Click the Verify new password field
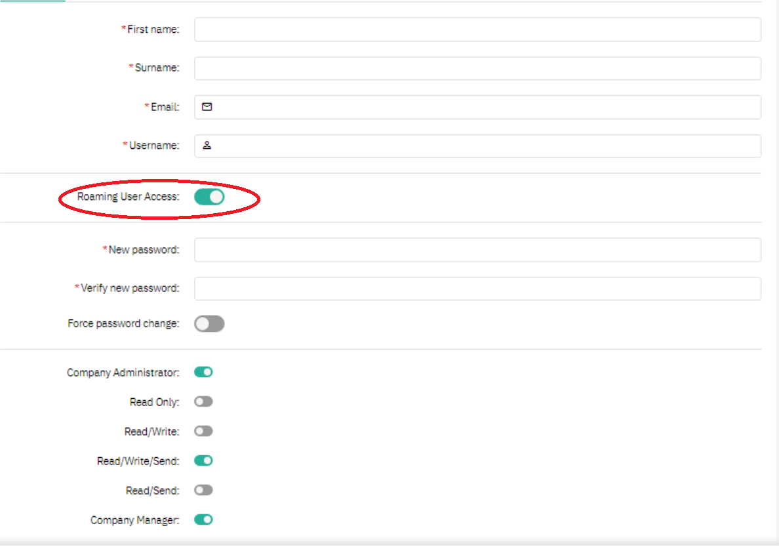The image size is (779, 549). pyautogui.click(x=477, y=289)
